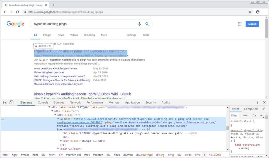The width and height of the screenshot is (269, 158).
Task: Collapse the div data-hveid CAYQAA node
Action: pos(49,107)
